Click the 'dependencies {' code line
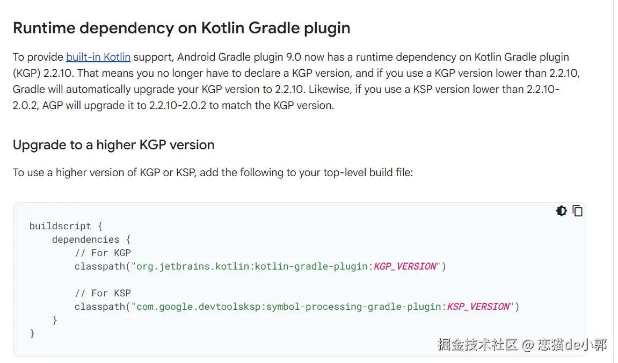This screenshot has width=618, height=363. [91, 239]
